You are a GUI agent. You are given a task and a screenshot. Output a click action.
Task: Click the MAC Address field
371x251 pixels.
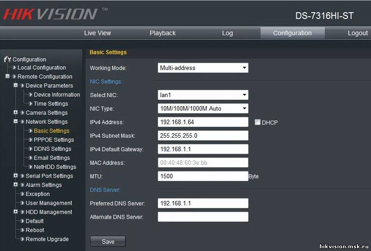tap(203, 163)
